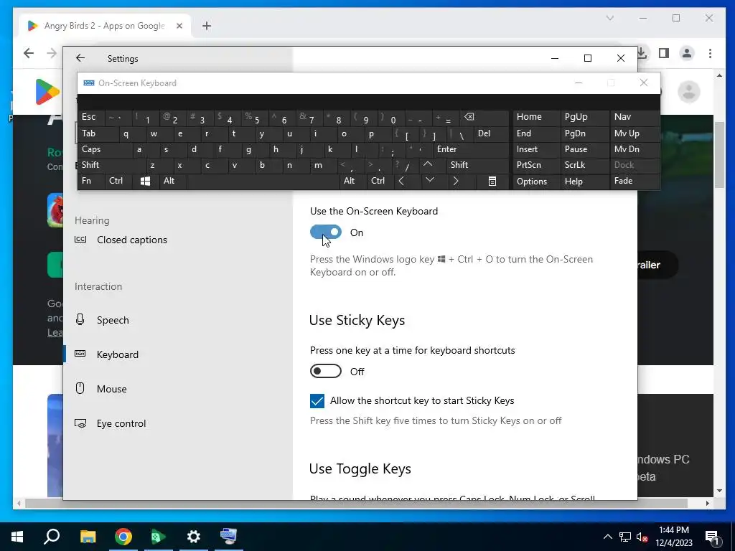Viewport: 735px width, 551px height.
Task: Click the Settings back arrow
Action: tap(80, 58)
